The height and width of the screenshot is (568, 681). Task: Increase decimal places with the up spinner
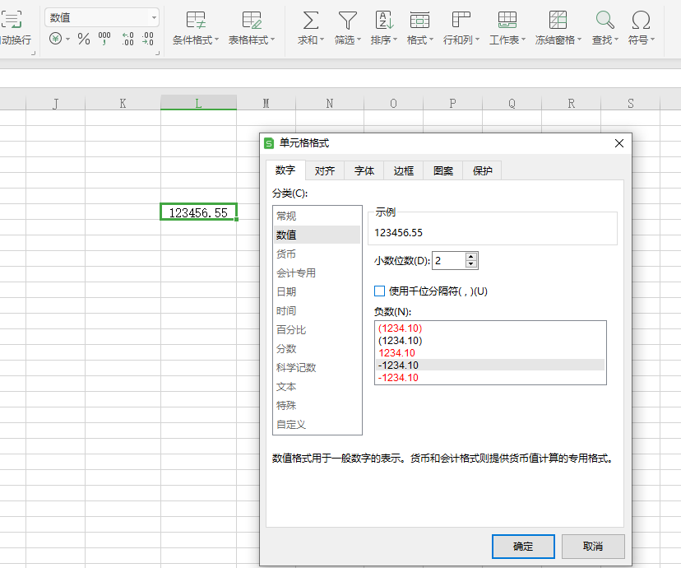click(471, 256)
